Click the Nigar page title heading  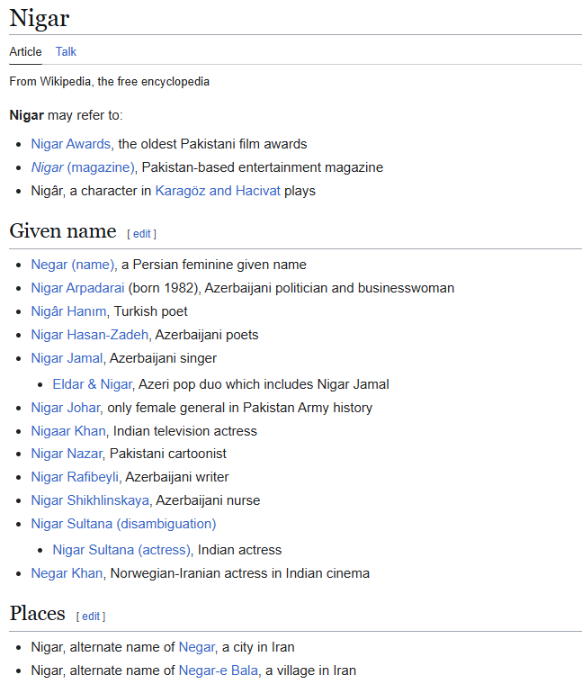coord(40,19)
